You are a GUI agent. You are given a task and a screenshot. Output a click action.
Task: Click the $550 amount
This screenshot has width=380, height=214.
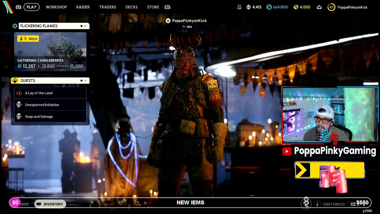[x=362, y=203]
